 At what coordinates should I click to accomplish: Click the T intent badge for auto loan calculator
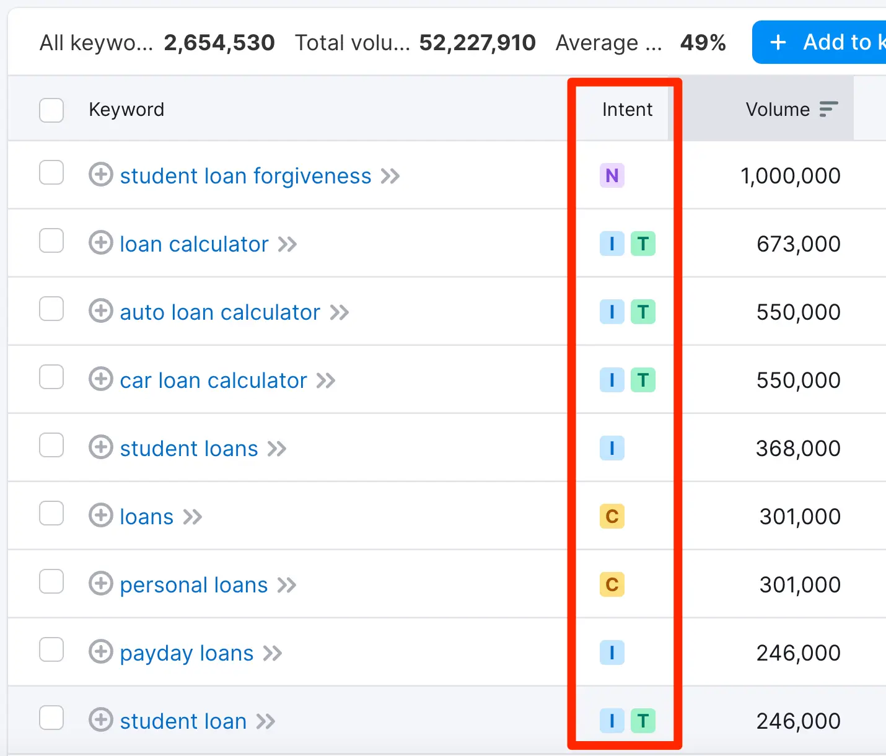click(x=643, y=312)
